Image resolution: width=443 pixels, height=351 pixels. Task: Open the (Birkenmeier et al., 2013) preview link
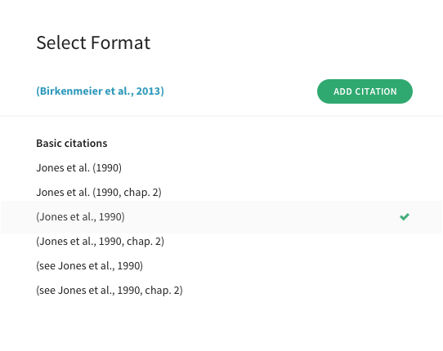pos(100,91)
